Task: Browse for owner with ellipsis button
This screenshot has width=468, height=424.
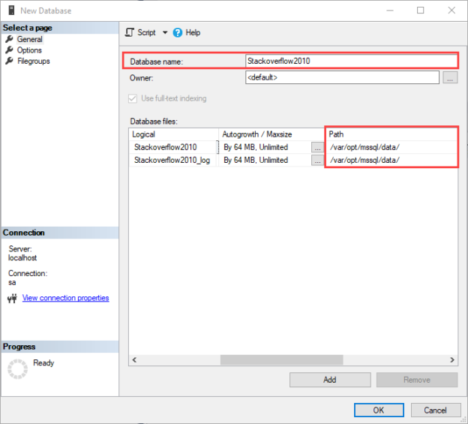Action: click(x=449, y=77)
